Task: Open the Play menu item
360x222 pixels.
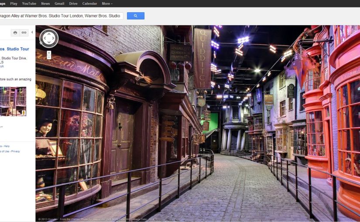Action: [x=14, y=3]
